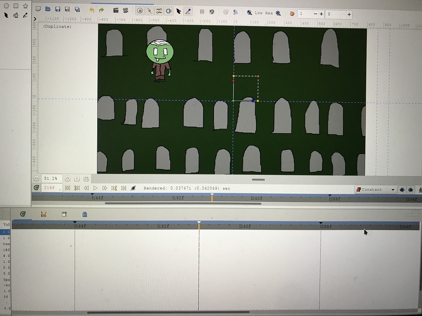Increase resolution next to Low Res
The height and width of the screenshot is (316, 422).
tap(278, 13)
